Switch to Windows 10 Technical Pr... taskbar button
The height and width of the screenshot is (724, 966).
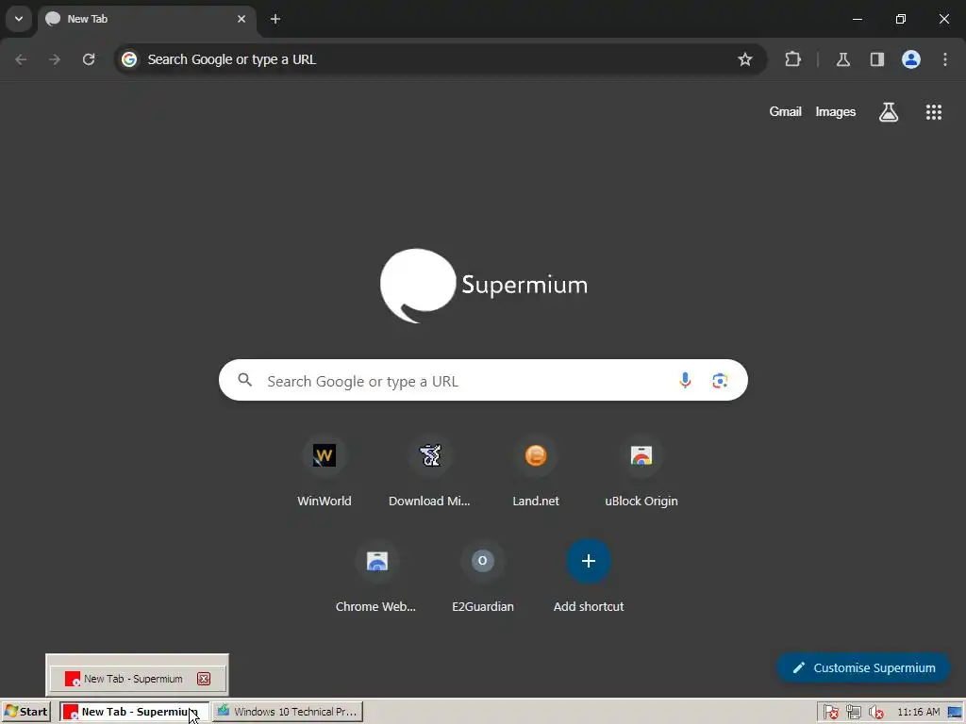(x=288, y=712)
